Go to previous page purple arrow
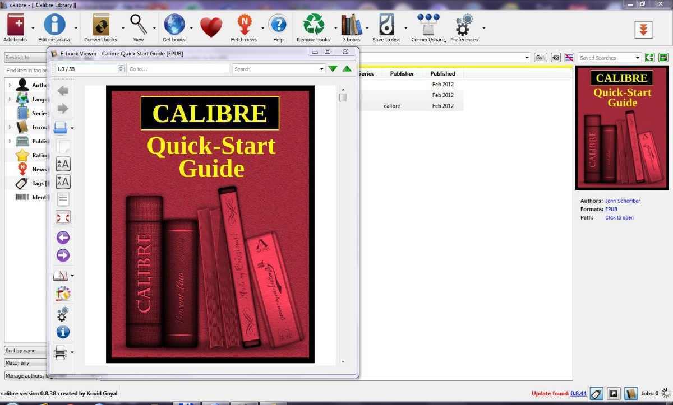This screenshot has width=673, height=405. 63,238
